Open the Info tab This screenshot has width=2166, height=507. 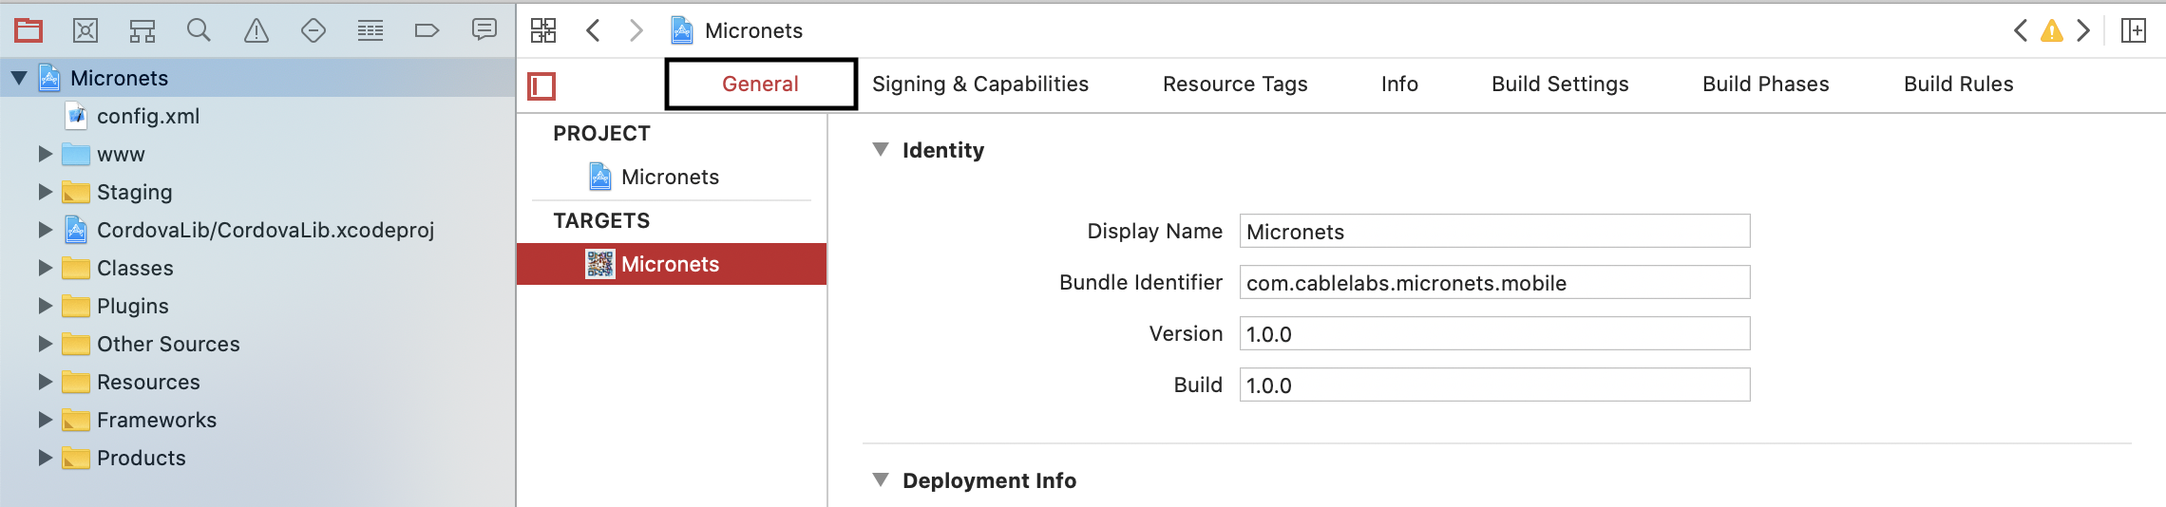click(1399, 84)
